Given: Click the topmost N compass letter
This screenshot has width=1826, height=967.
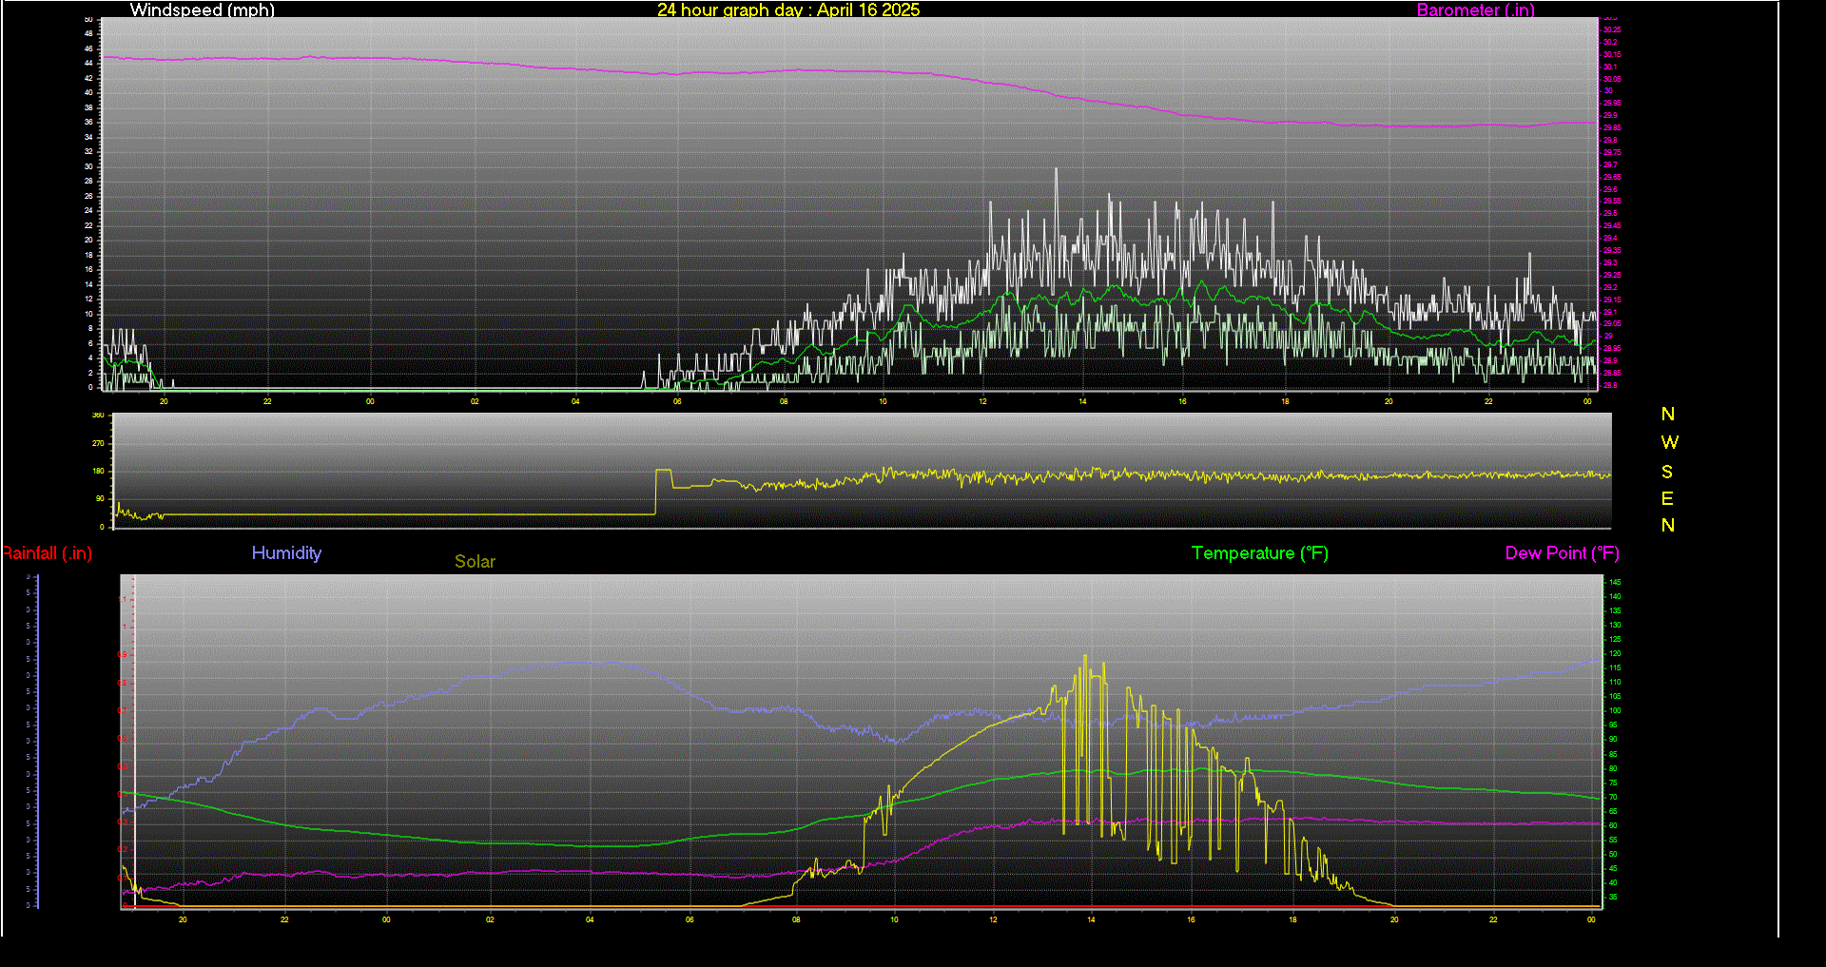Looking at the screenshot, I should 1667,415.
